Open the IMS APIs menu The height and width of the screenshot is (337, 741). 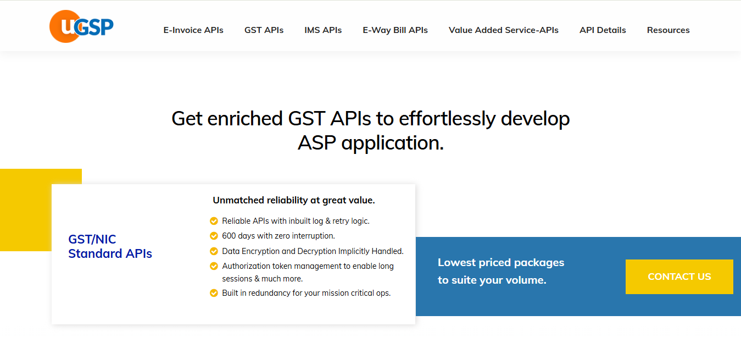(x=323, y=30)
